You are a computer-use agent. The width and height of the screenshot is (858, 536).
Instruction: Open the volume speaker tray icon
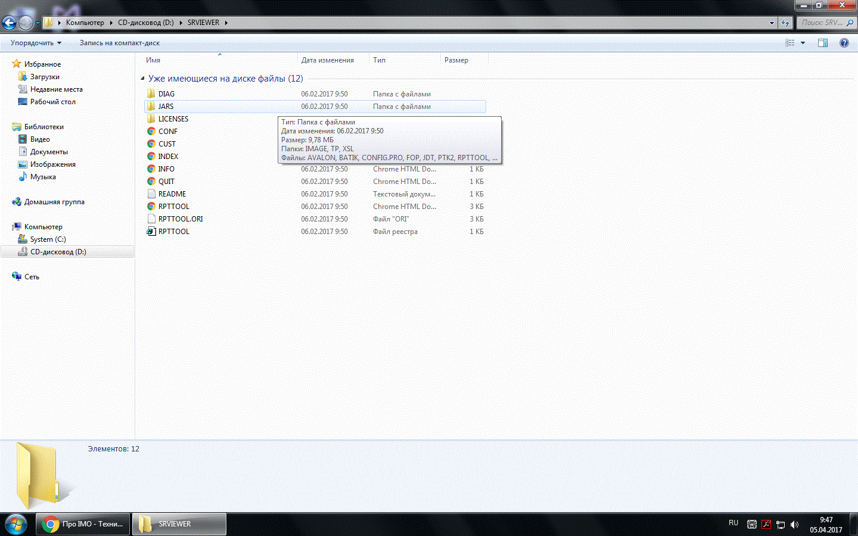pos(794,525)
